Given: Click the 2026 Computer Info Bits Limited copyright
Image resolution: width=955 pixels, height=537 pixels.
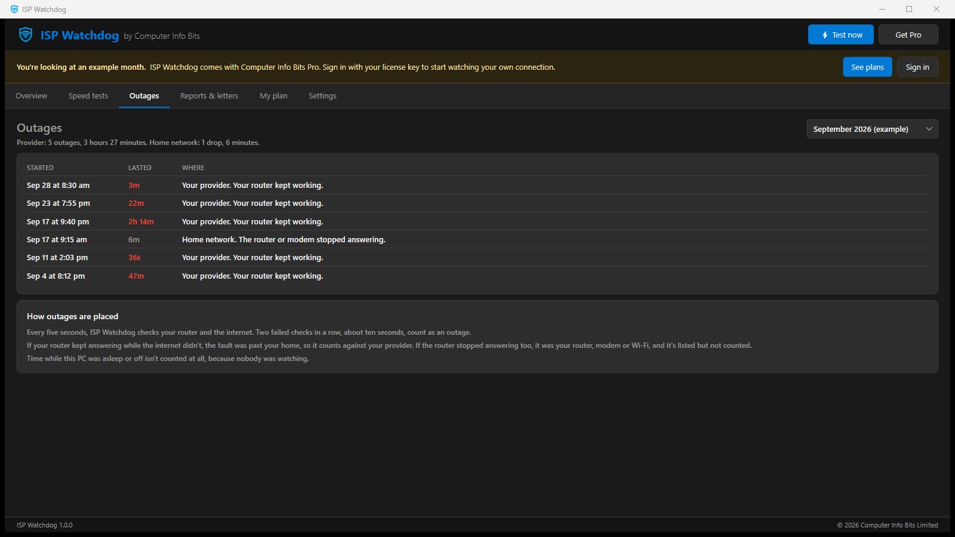Looking at the screenshot, I should click(x=887, y=525).
